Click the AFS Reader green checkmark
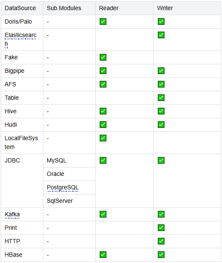The height and width of the screenshot is (263, 222). (x=103, y=84)
